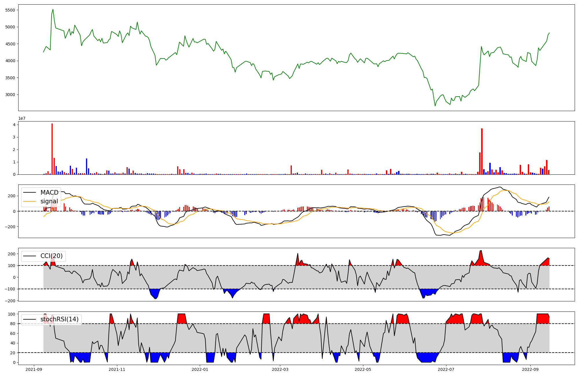Click the 5500 price axis tick label
579x376 pixels.
tap(10, 10)
